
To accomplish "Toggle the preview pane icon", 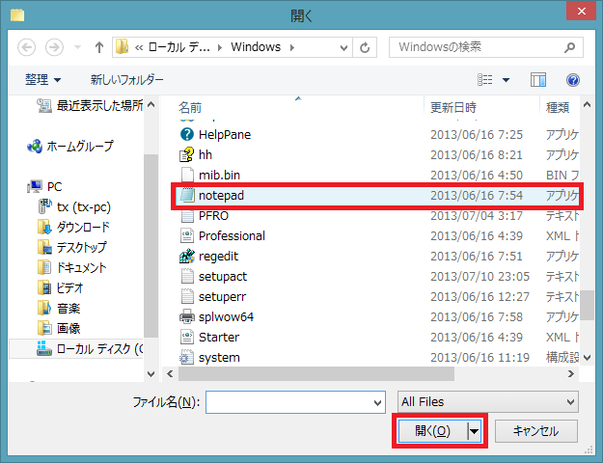I will pos(538,80).
